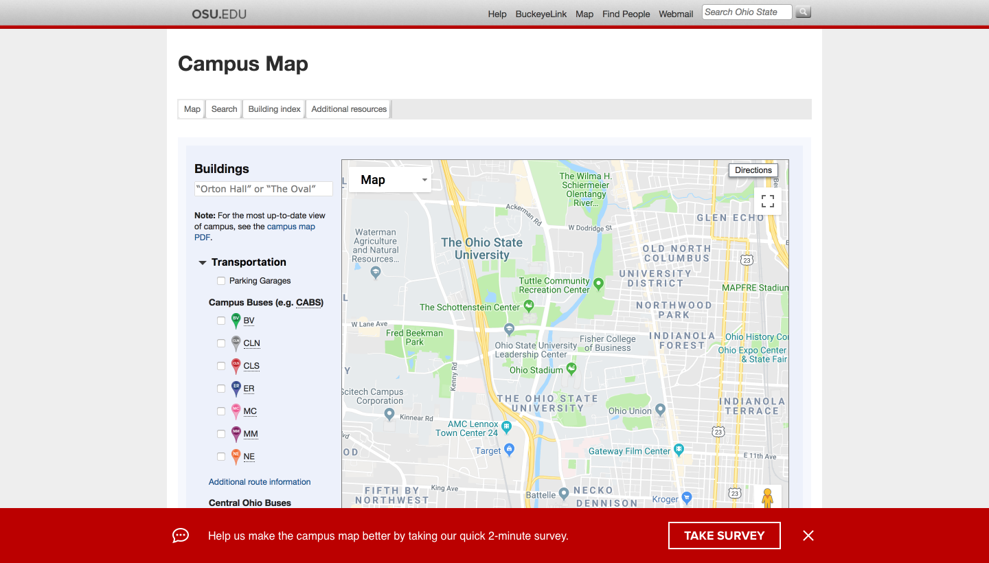The image size is (989, 563).
Task: Check the CLN bus route checkbox
Action: point(221,343)
